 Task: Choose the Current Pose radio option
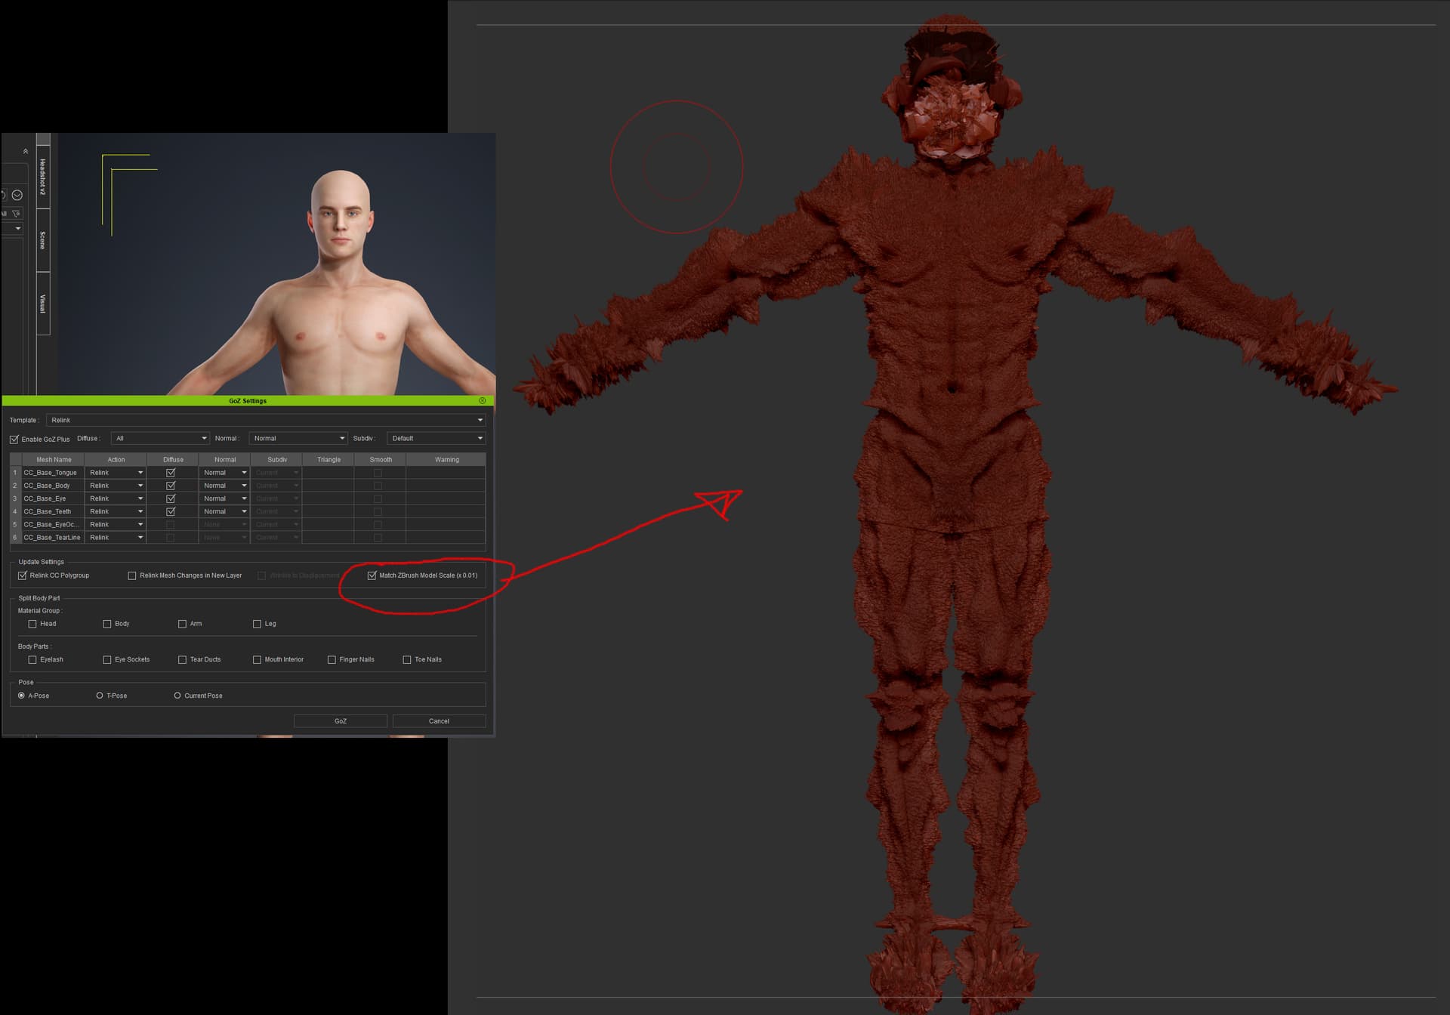click(x=177, y=696)
